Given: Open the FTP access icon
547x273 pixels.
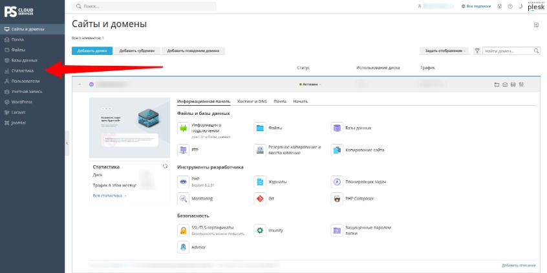Looking at the screenshot, I should (183, 150).
